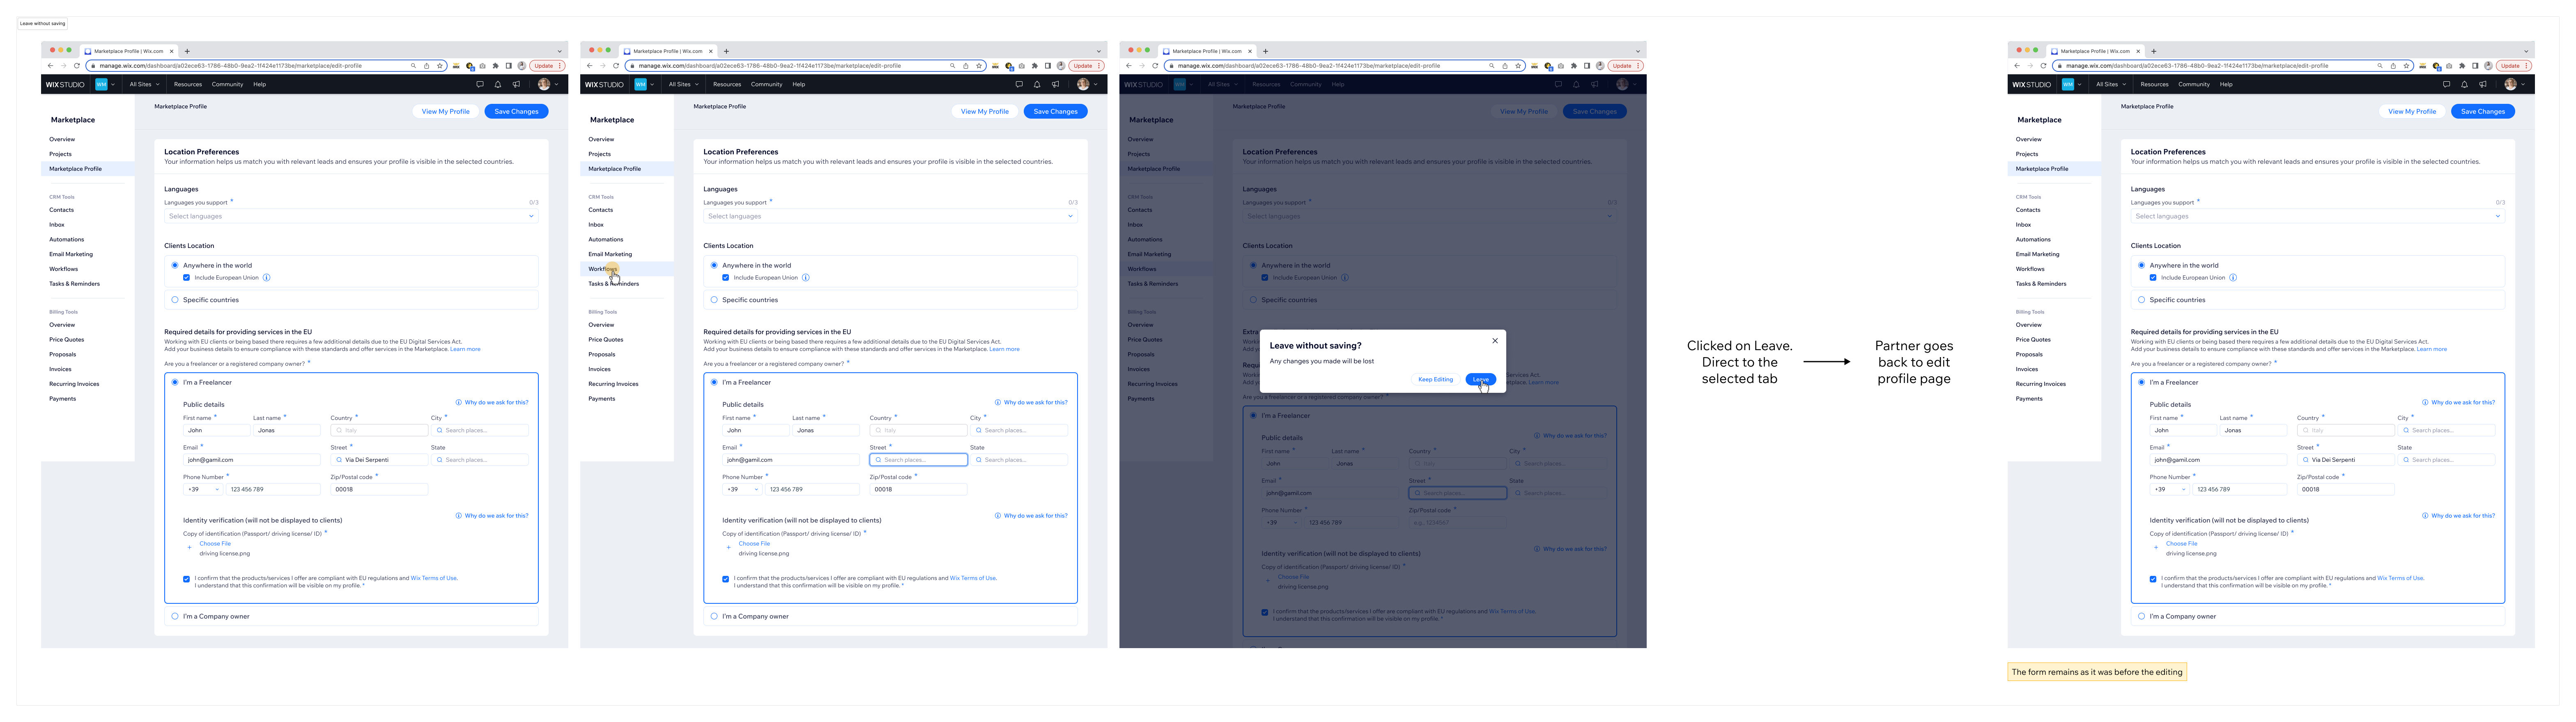Open notifications bell in the first window

[498, 84]
